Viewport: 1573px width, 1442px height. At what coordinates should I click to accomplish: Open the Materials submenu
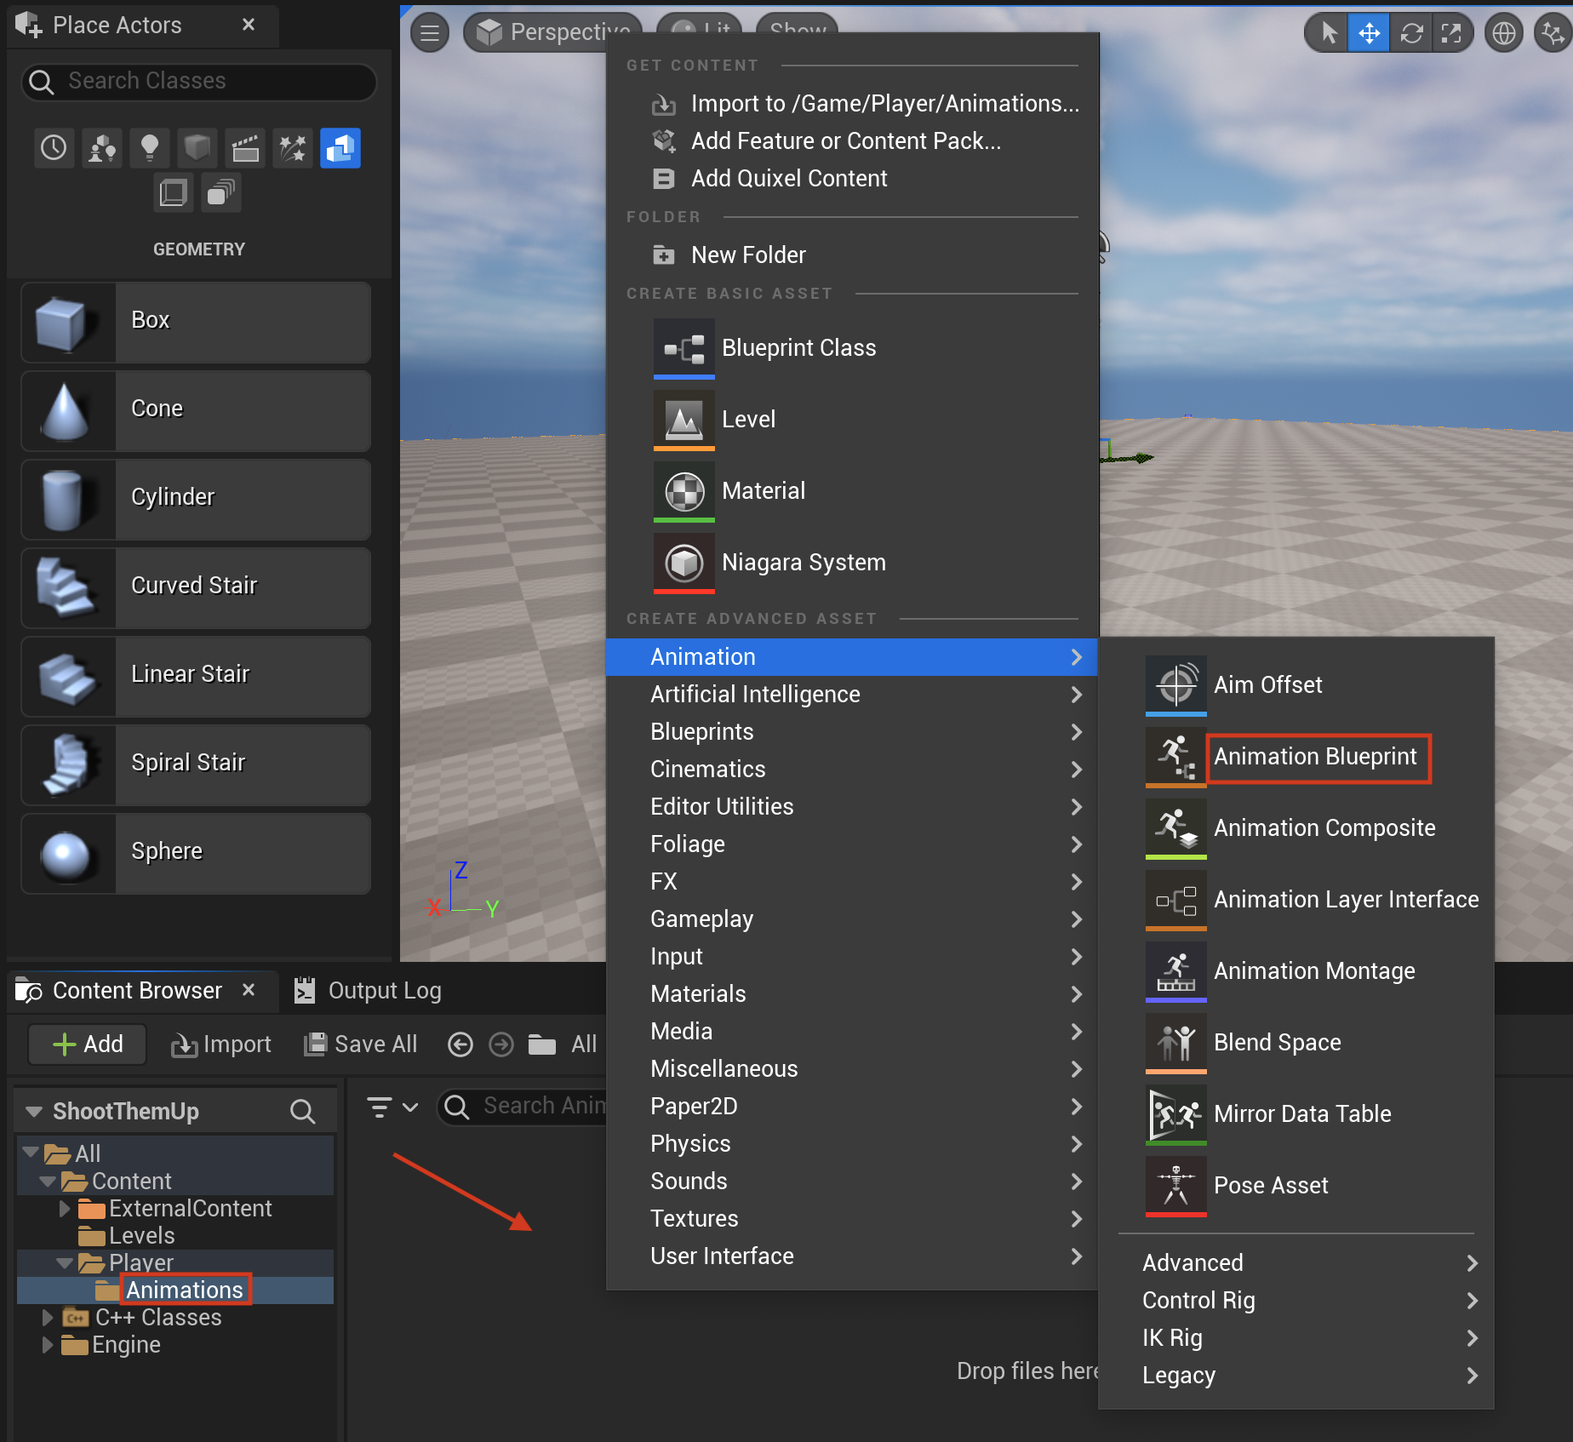[x=852, y=994]
